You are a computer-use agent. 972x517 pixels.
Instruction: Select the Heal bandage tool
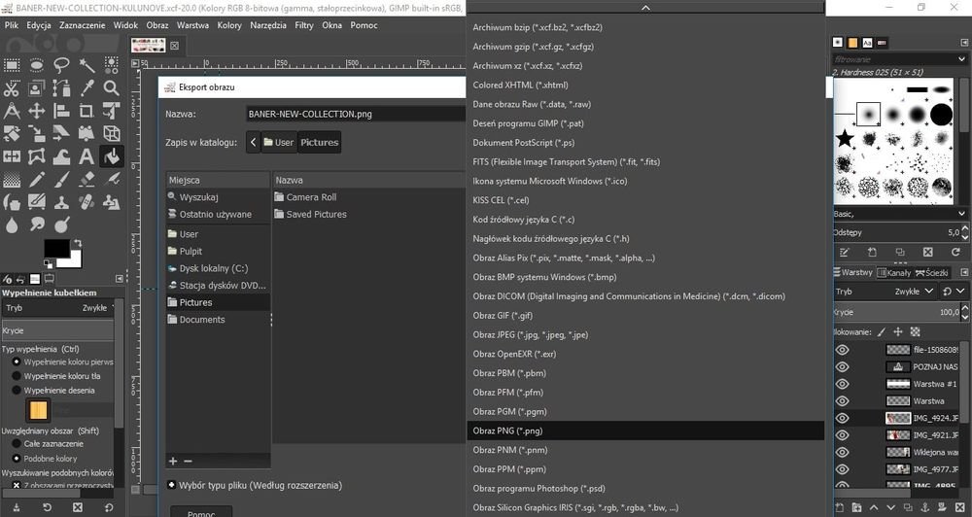pyautogui.click(x=87, y=202)
